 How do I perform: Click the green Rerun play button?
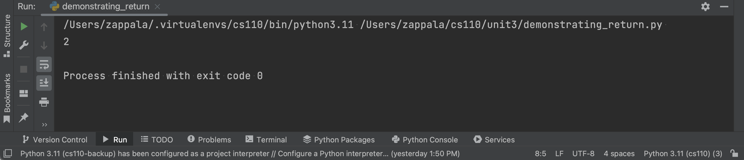(24, 27)
